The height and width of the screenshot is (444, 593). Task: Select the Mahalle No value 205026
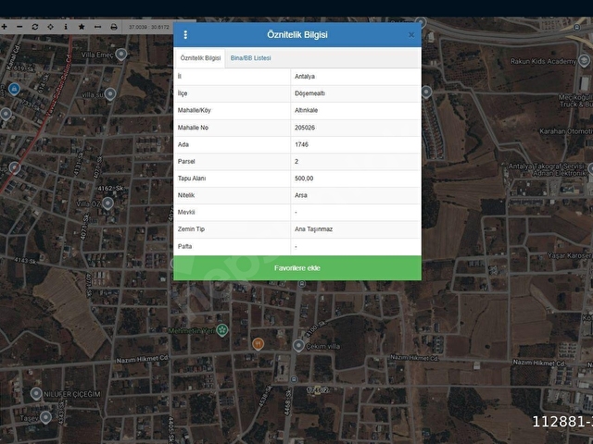click(356, 128)
